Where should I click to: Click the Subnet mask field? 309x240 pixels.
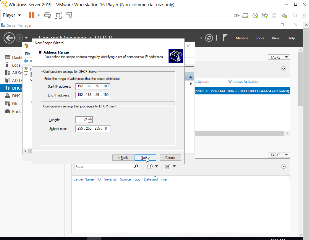click(93, 128)
